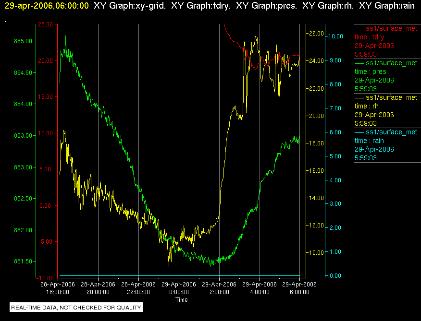The height and width of the screenshot is (321, 421).
Task: Click the 0.00 cyan rain axis value
Action: [335, 276]
